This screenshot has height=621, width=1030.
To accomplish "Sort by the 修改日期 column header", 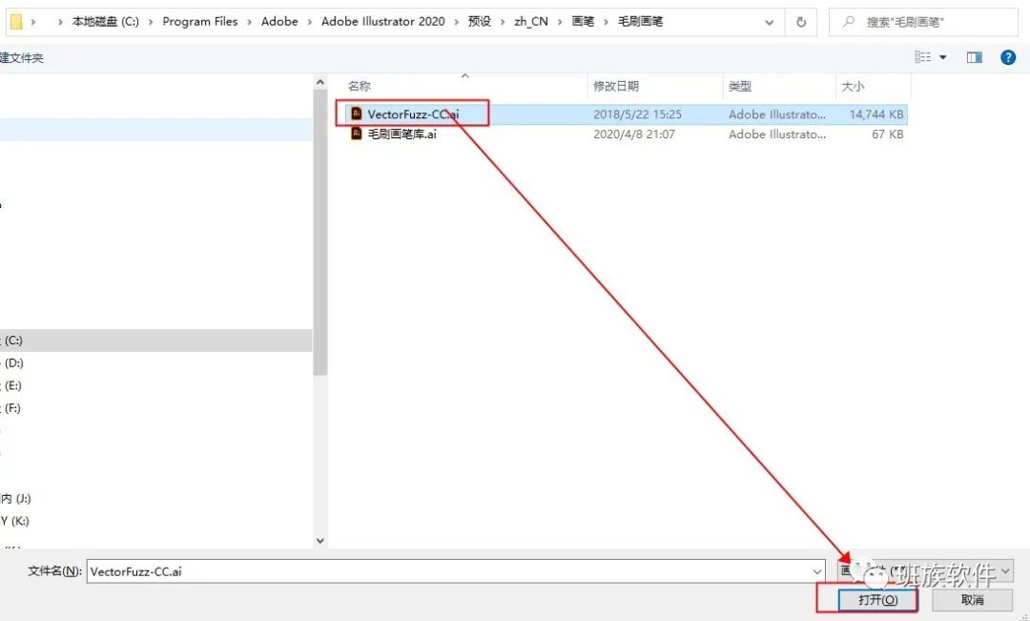I will pyautogui.click(x=615, y=86).
